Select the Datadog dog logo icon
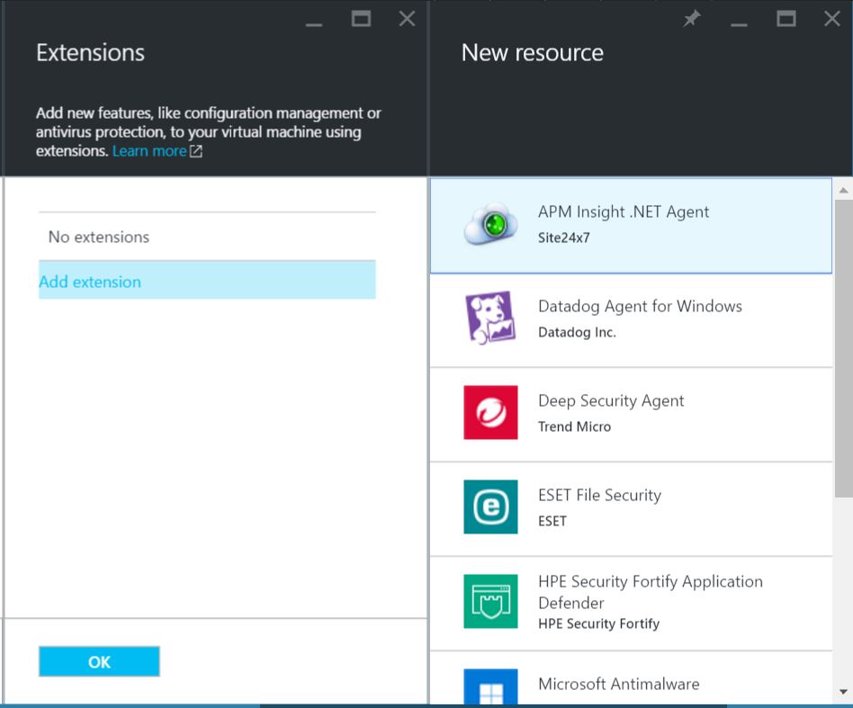Image resolution: width=853 pixels, height=708 pixels. point(489,318)
